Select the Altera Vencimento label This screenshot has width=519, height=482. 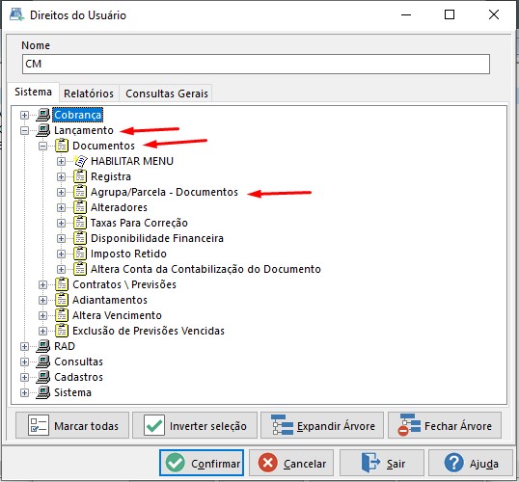[117, 315]
